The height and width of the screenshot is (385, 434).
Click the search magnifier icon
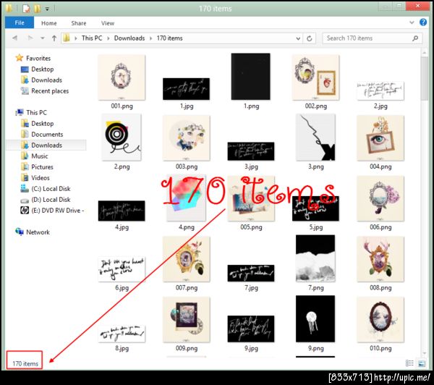click(415, 38)
